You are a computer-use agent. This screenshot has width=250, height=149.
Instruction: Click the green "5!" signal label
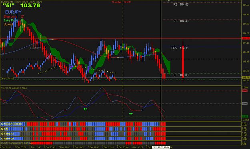pos(9,6)
